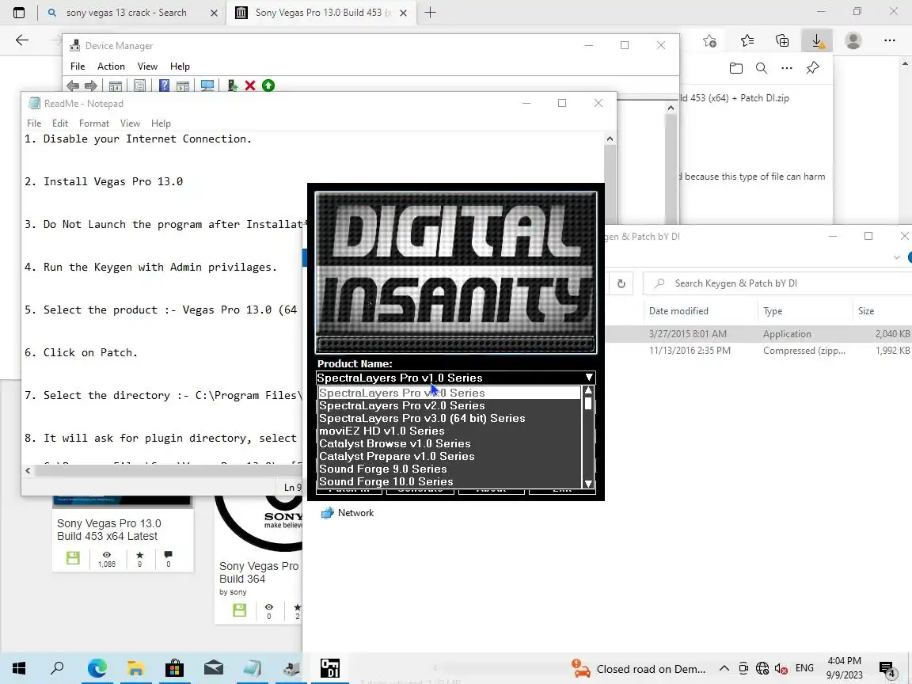Click the enable device icon in Device Manager toolbar
This screenshot has width=912, height=684.
point(232,86)
